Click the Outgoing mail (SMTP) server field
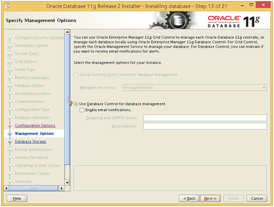 tap(205, 118)
